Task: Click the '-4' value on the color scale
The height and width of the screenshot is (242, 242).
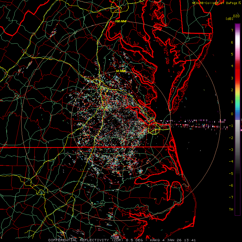Action: click(x=231, y=162)
